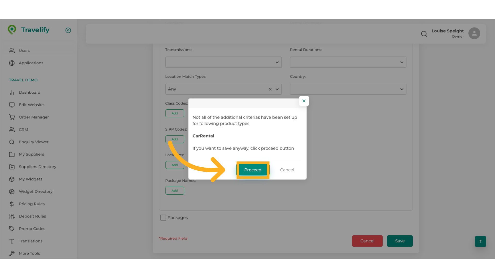The width and height of the screenshot is (495, 278).
Task: Check the Packages checkbox
Action: click(163, 218)
